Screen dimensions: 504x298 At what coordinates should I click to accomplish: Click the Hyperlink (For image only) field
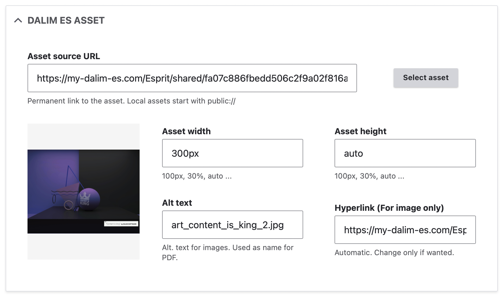click(405, 230)
